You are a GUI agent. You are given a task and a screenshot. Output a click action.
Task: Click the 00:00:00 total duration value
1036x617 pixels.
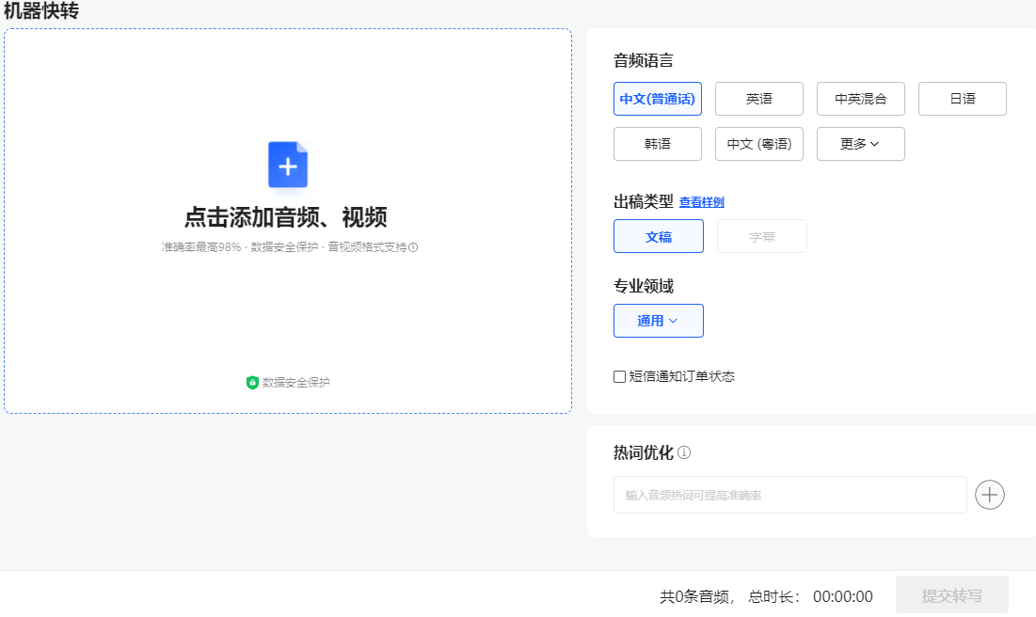point(843,596)
